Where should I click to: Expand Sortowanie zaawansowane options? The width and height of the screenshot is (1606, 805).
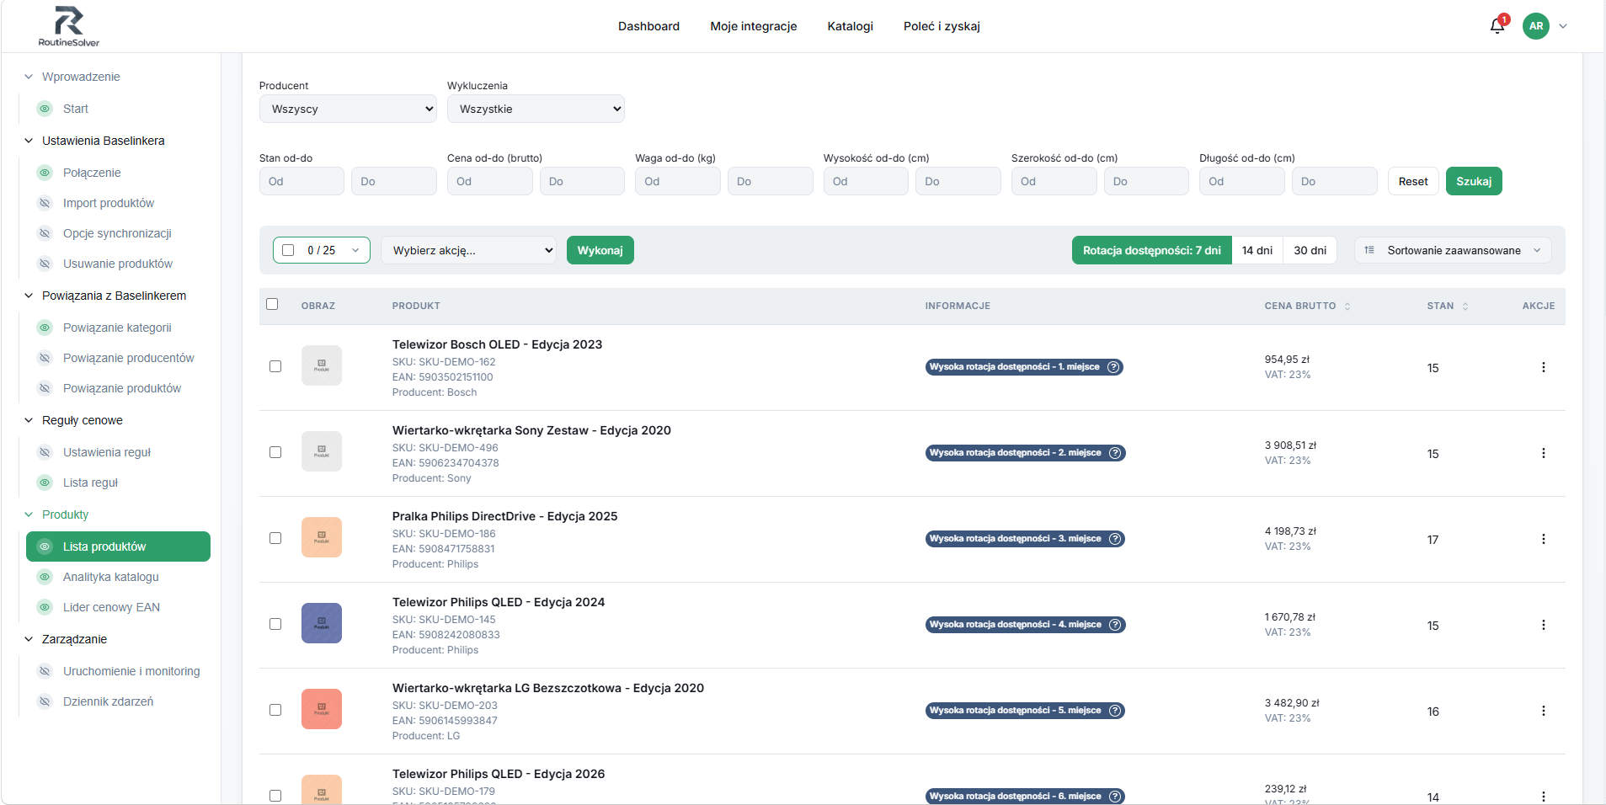(x=1453, y=250)
